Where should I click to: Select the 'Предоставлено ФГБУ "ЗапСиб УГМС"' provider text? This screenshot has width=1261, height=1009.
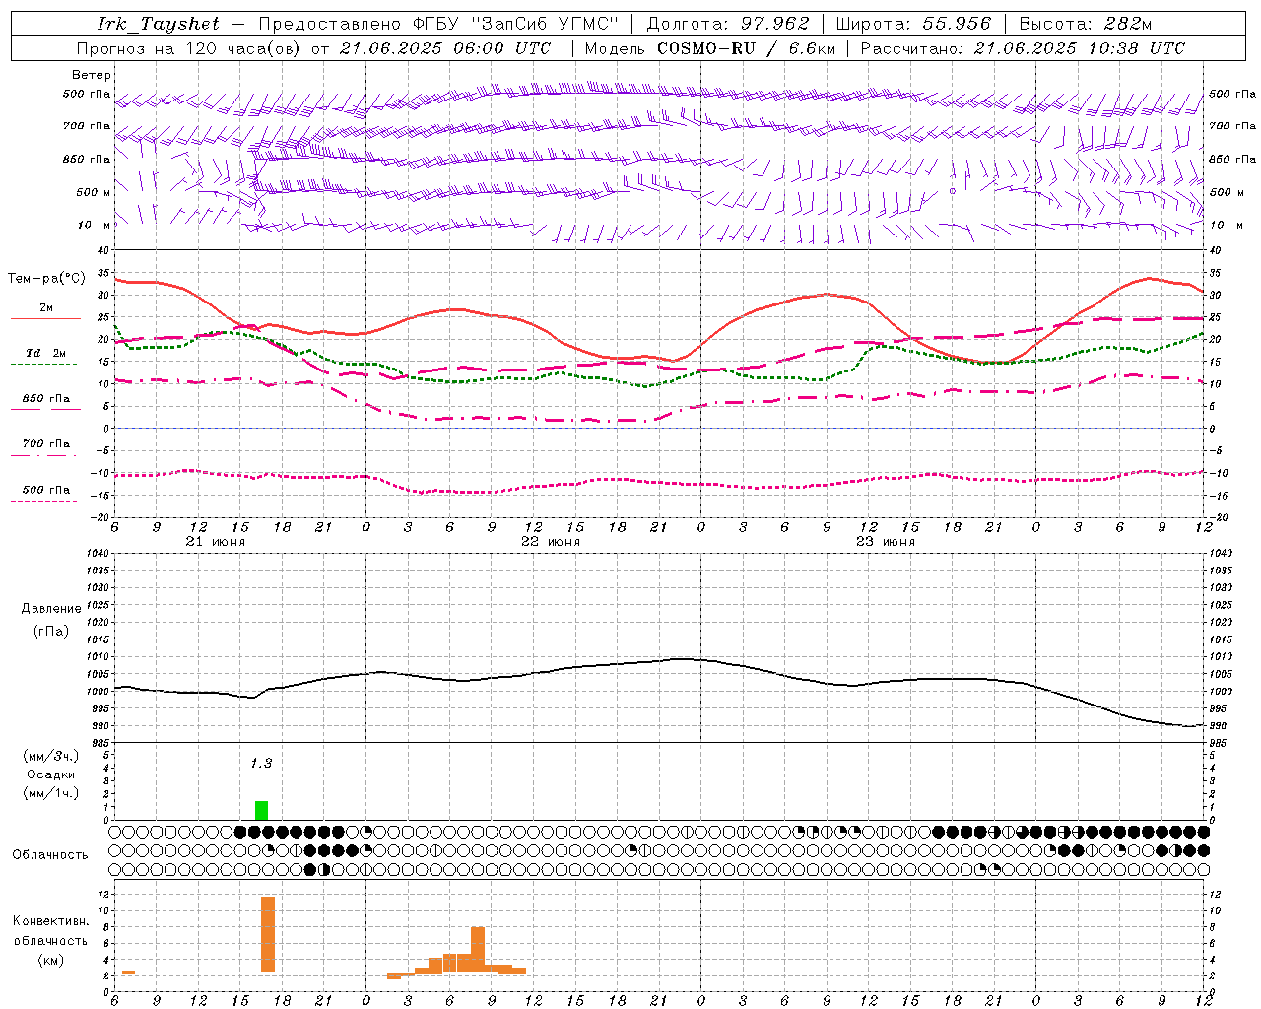point(438,24)
